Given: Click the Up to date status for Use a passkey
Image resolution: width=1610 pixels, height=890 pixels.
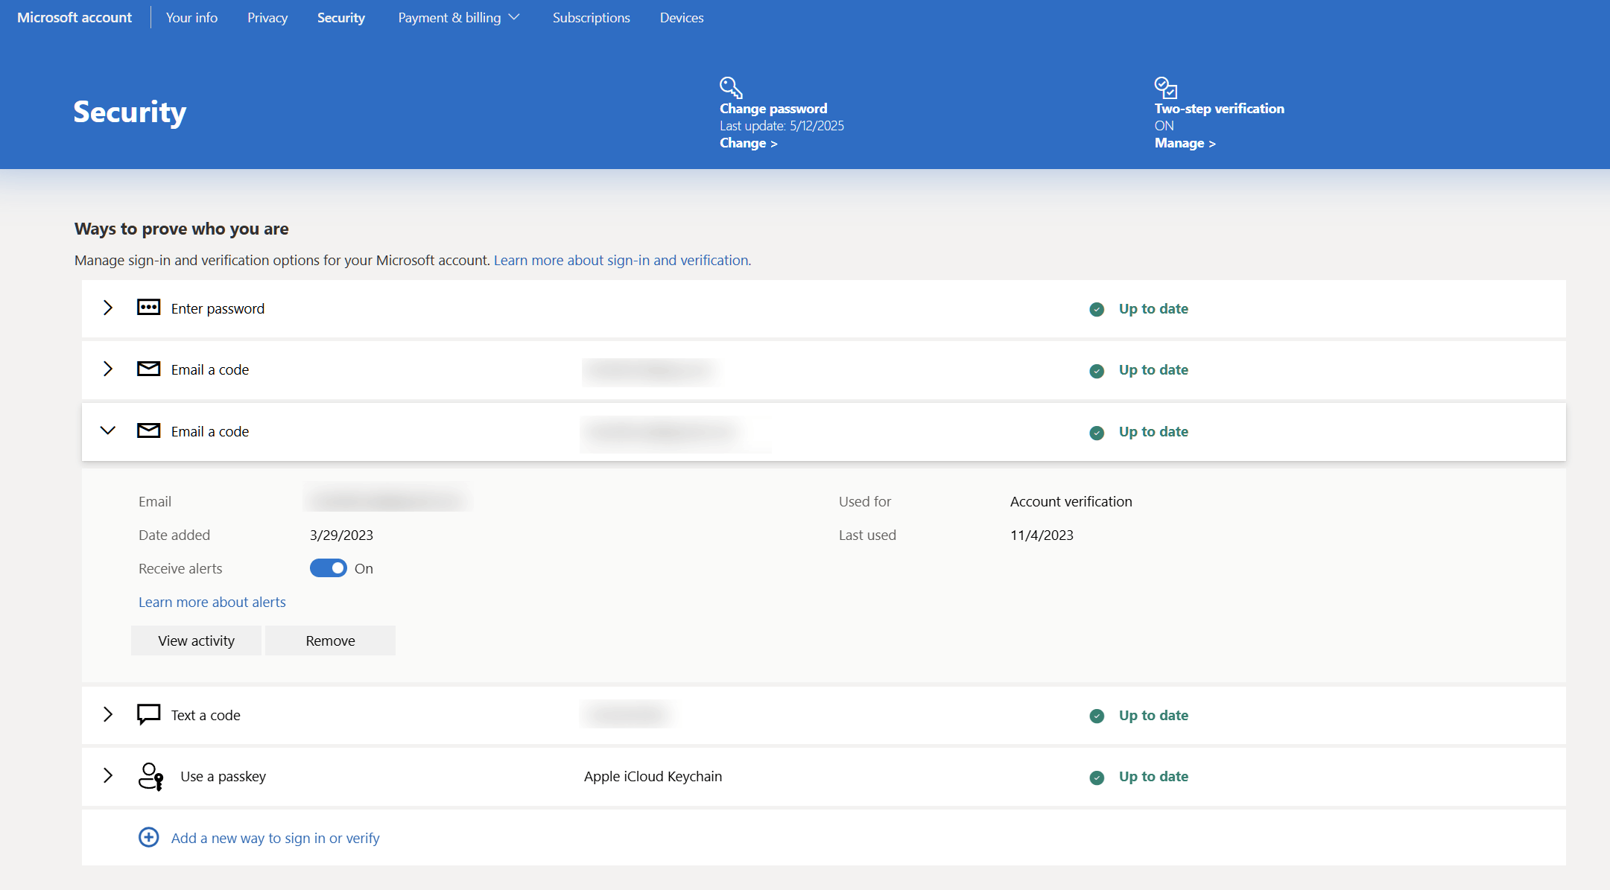Looking at the screenshot, I should [x=1152, y=776].
